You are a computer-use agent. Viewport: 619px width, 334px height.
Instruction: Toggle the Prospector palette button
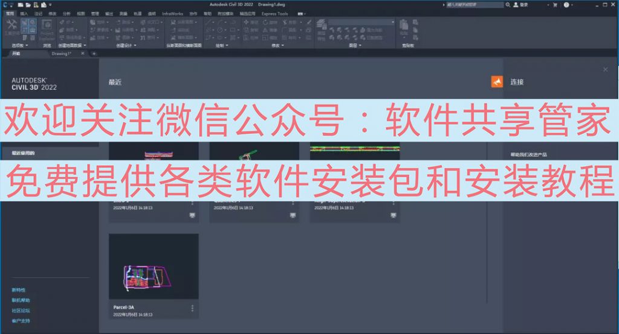click(x=24, y=22)
